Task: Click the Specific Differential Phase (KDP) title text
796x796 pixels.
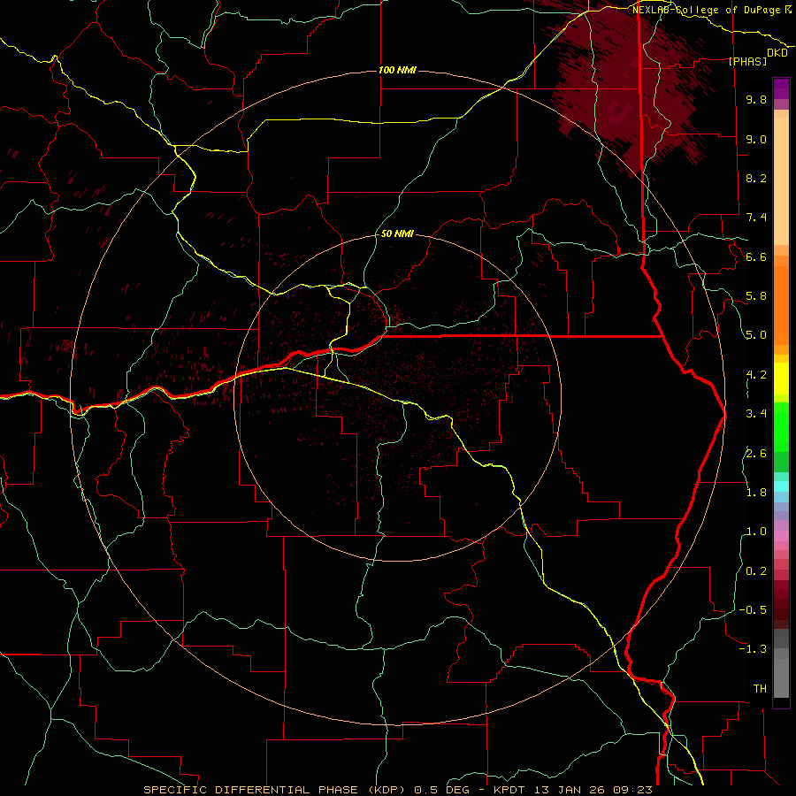Action: (276, 790)
